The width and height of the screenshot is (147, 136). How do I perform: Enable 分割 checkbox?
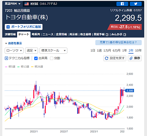52,58
